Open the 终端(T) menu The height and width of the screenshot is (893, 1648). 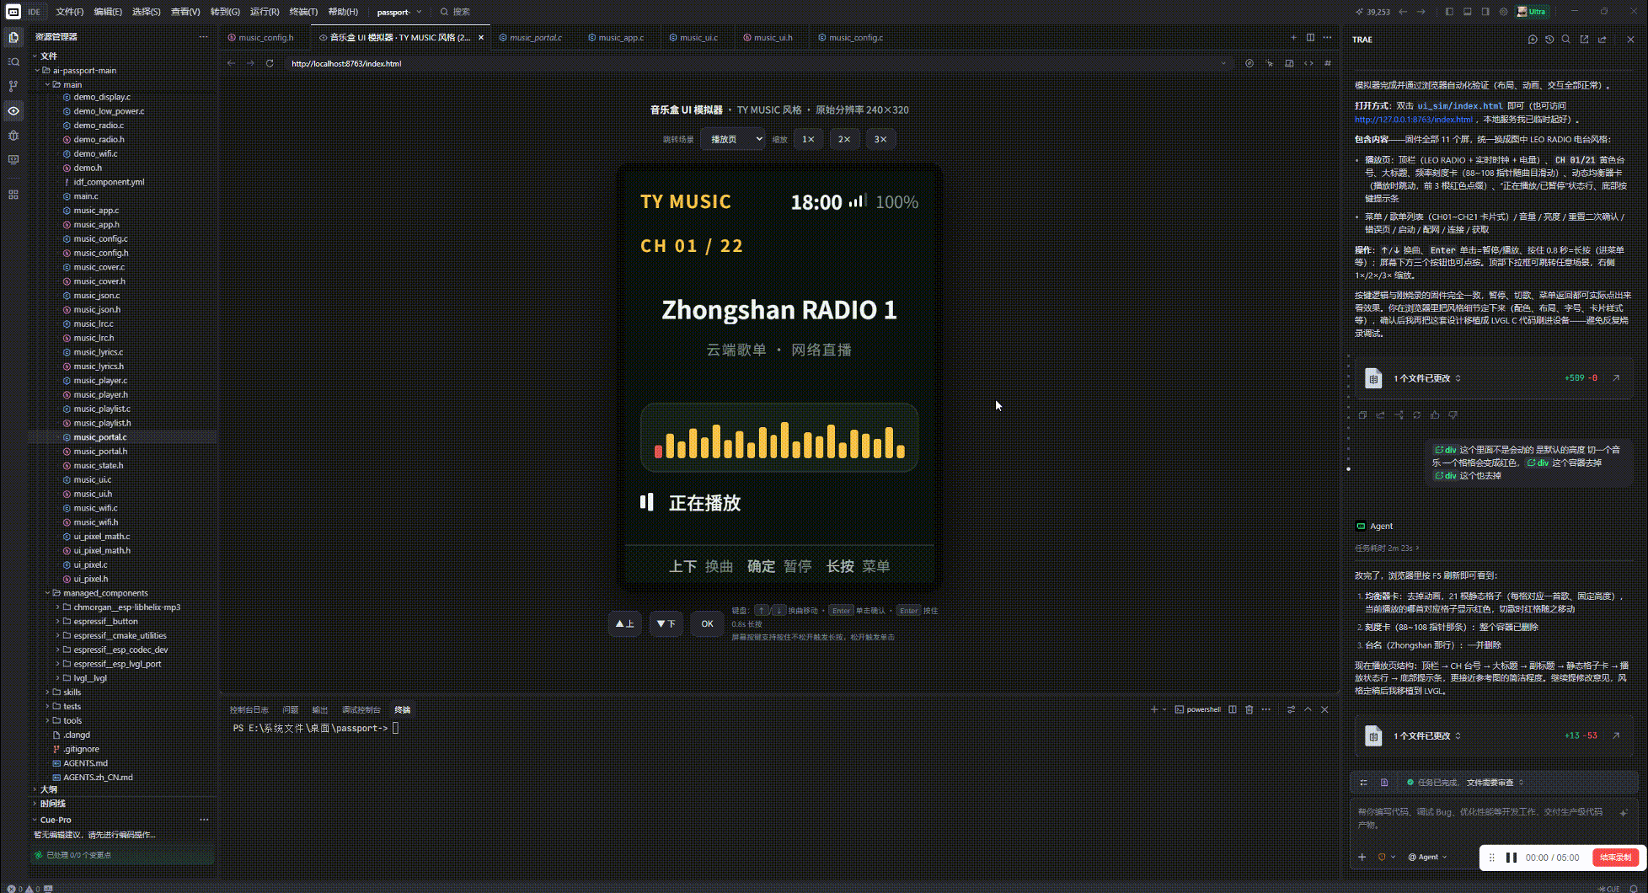coord(303,12)
